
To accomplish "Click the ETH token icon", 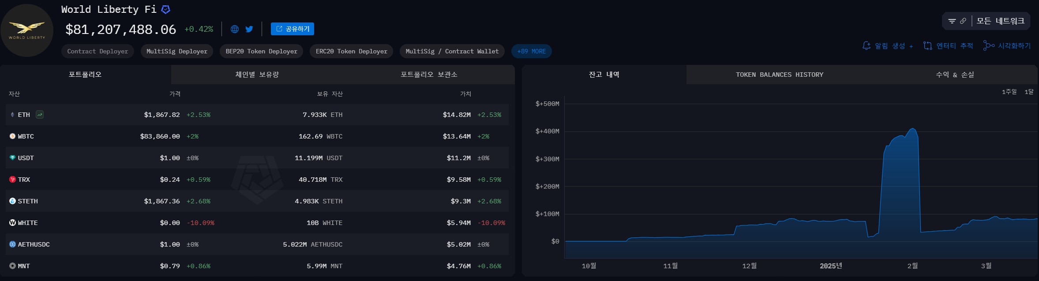I will tap(12, 115).
